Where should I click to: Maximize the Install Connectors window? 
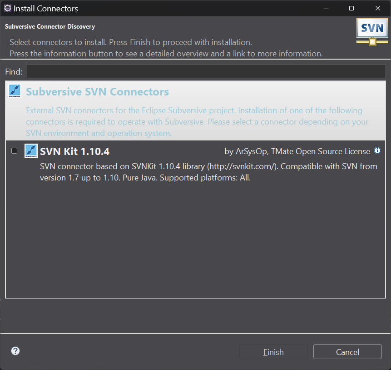coord(351,8)
